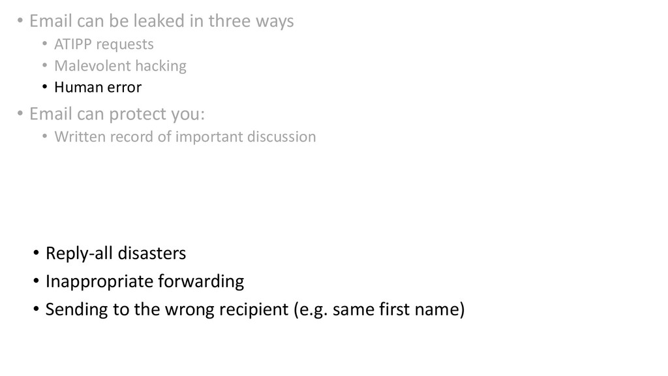The height and width of the screenshot is (376, 668).
Task: Select the 'Inappropriate forwarding' text
Action: tap(145, 281)
